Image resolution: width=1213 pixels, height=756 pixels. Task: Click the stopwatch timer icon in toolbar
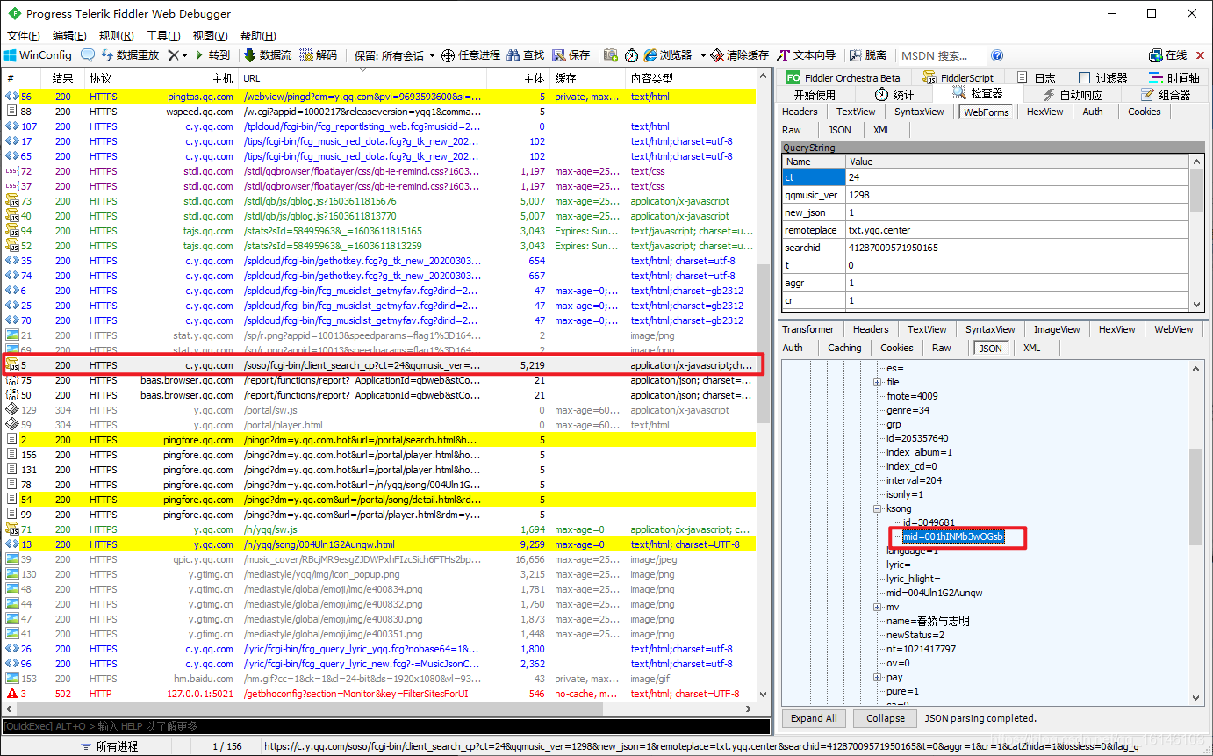[631, 55]
